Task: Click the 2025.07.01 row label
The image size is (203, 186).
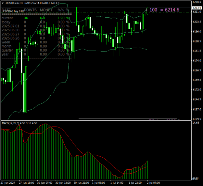Action: pos(10,26)
